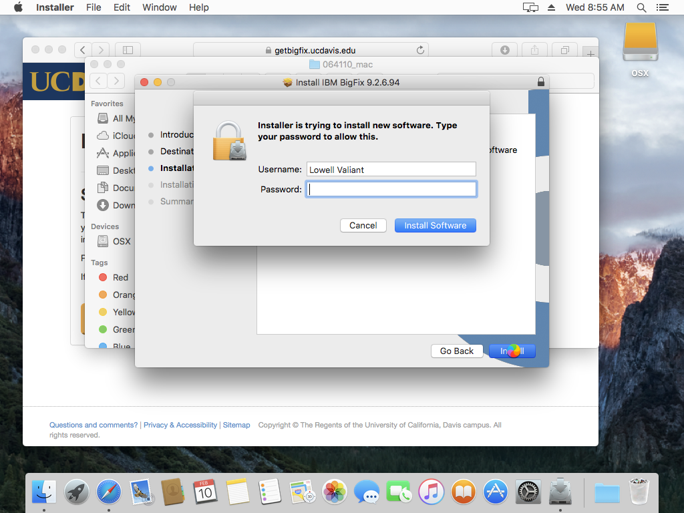Select the Orange tag in Finder sidebar
This screenshot has height=513, width=684.
(117, 295)
